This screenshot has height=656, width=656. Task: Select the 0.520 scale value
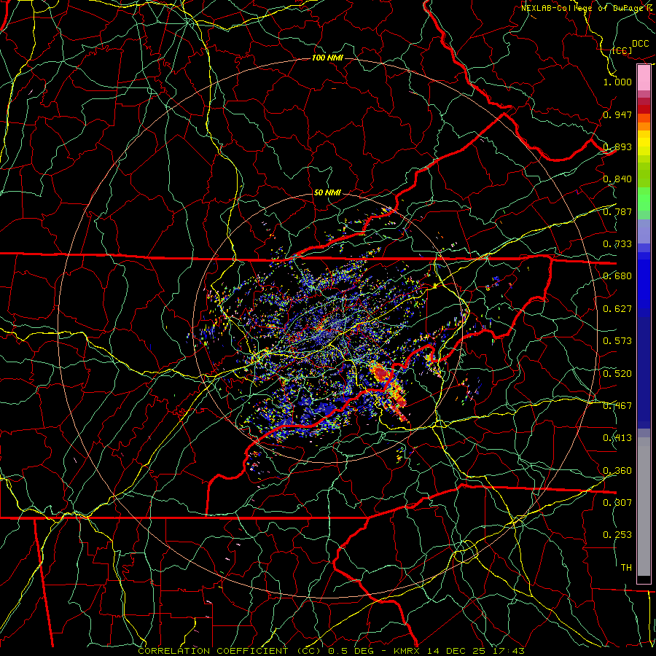point(617,374)
